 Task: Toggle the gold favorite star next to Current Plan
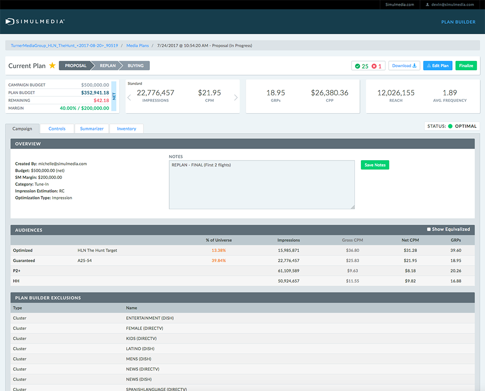52,65
